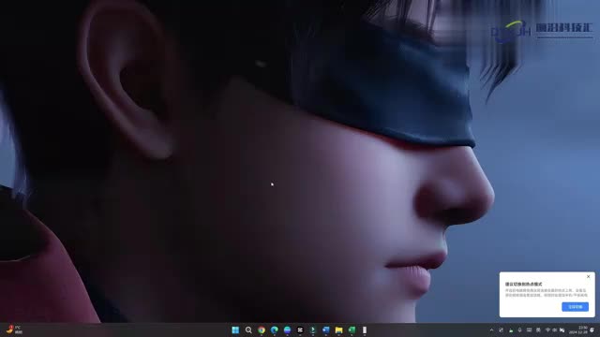Click the volume speaker tray icon
Screen dimensions: 600x337
[554, 330]
